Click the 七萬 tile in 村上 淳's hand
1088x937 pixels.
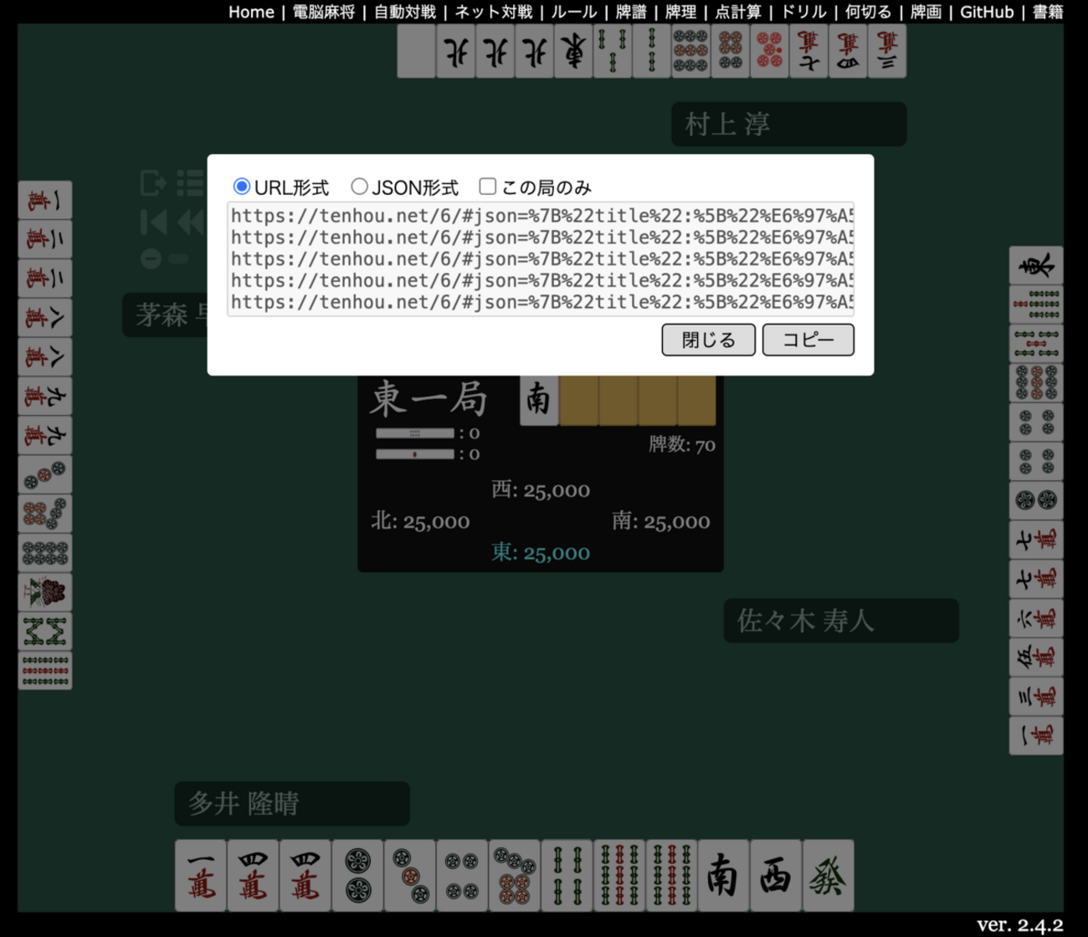click(808, 51)
